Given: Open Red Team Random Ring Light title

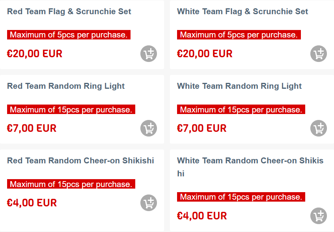Looking at the screenshot, I should coord(66,86).
